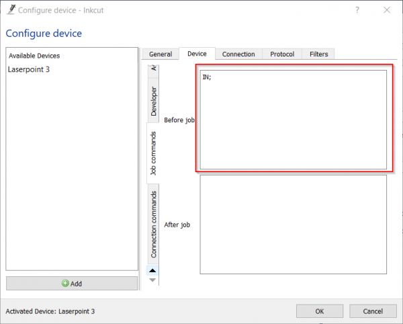The image size is (403, 324).
Task: Close the Configure device dialog
Action: (x=387, y=10)
